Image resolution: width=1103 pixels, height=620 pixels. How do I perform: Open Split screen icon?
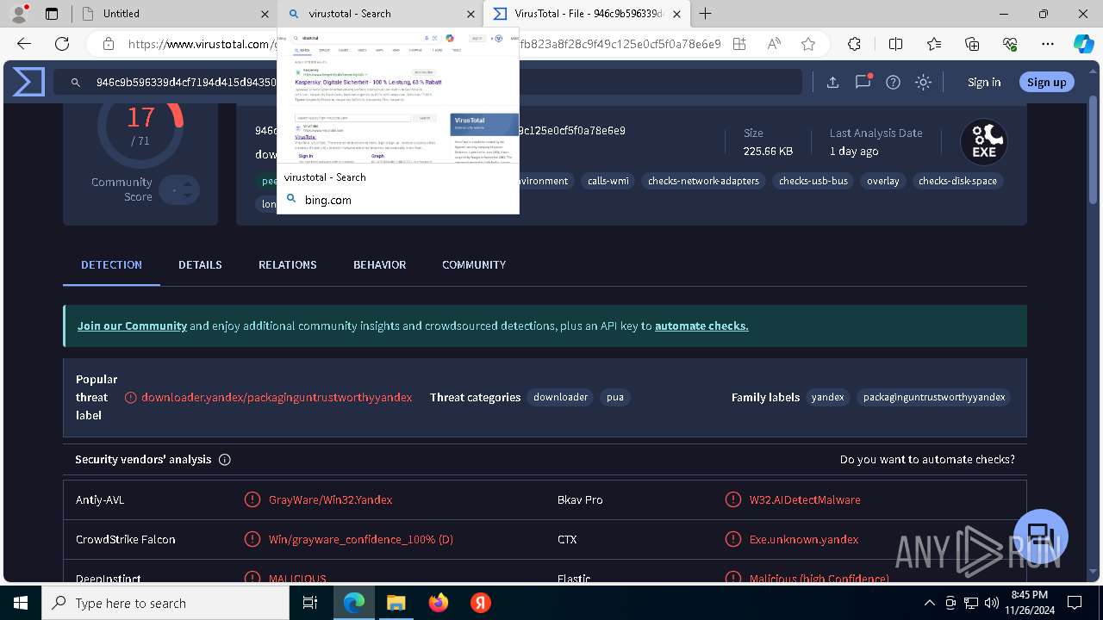click(895, 44)
